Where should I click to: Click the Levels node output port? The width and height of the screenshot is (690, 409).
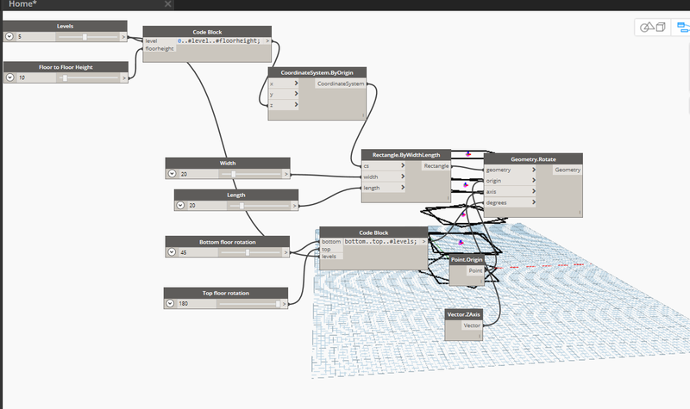123,37
